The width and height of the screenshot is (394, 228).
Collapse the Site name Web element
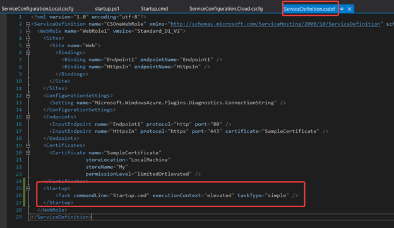pyautogui.click(x=28, y=45)
